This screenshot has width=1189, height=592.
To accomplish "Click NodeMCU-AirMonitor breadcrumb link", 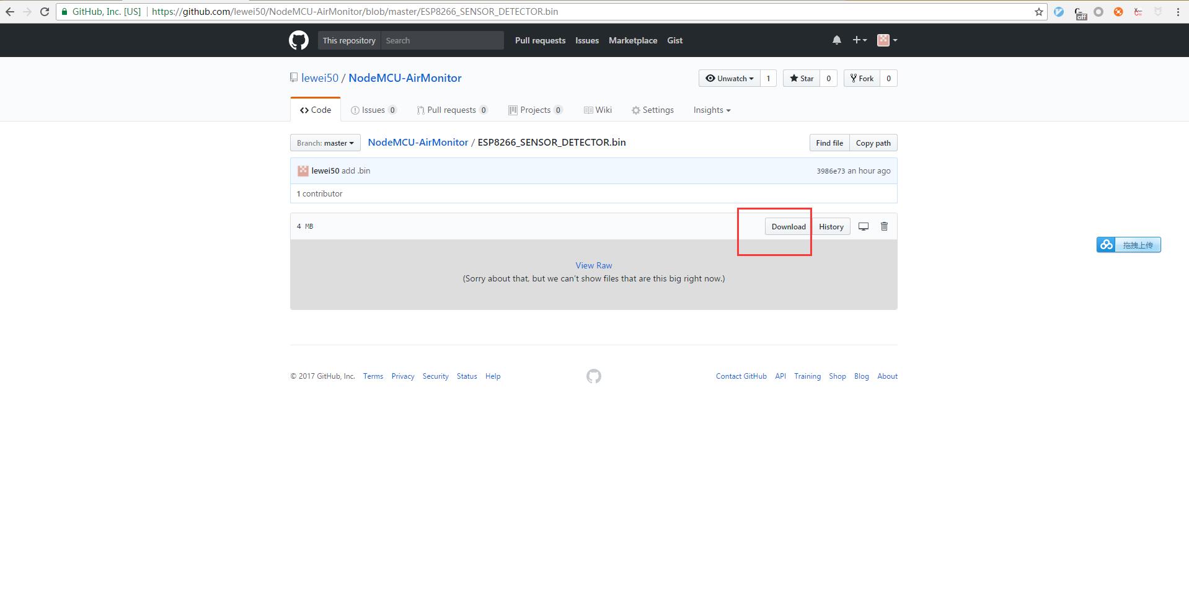I will [418, 143].
